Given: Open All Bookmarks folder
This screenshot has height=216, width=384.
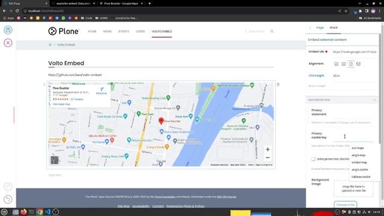Looking at the screenshot, I should pyautogui.click(x=370, y=18).
